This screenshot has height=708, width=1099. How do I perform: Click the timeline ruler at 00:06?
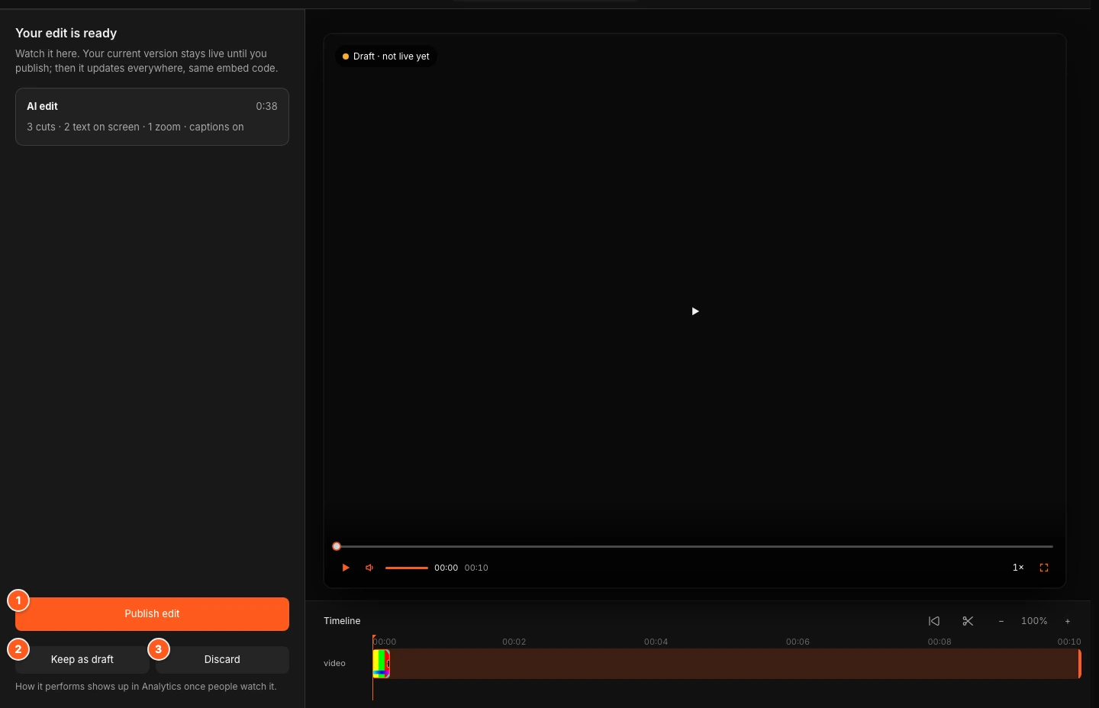(798, 642)
